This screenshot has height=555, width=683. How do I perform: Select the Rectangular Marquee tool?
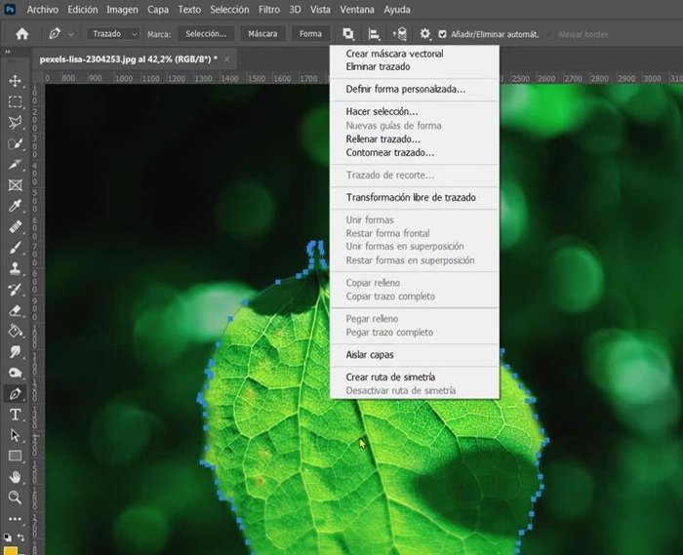coord(15,101)
